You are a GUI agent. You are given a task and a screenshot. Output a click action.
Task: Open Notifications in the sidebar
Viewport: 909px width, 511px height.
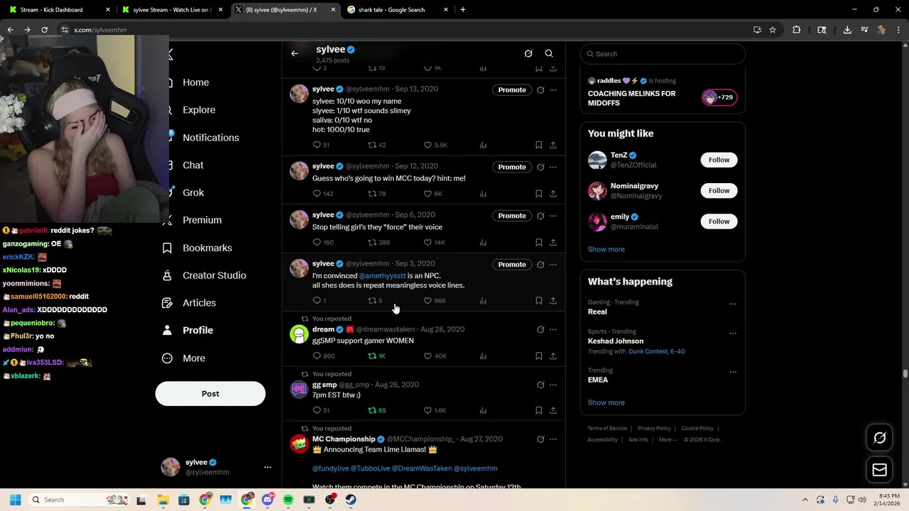point(210,138)
